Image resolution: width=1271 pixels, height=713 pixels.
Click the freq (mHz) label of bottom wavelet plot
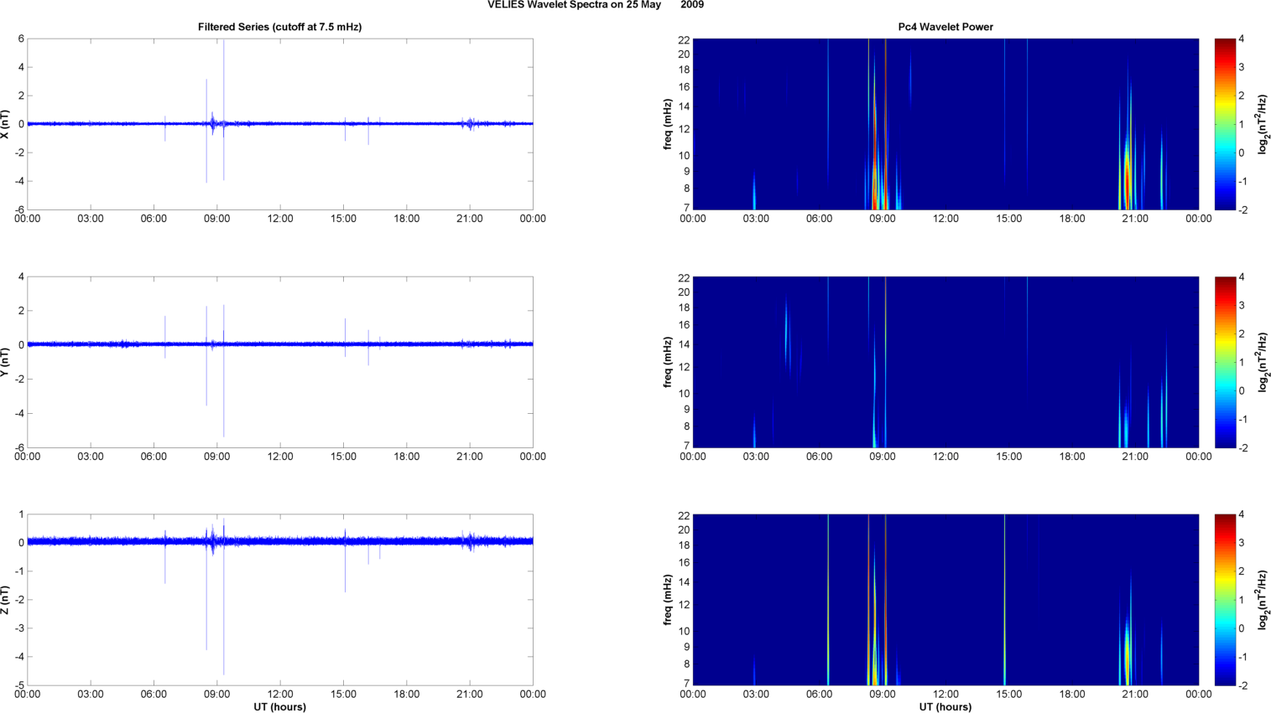(x=668, y=600)
